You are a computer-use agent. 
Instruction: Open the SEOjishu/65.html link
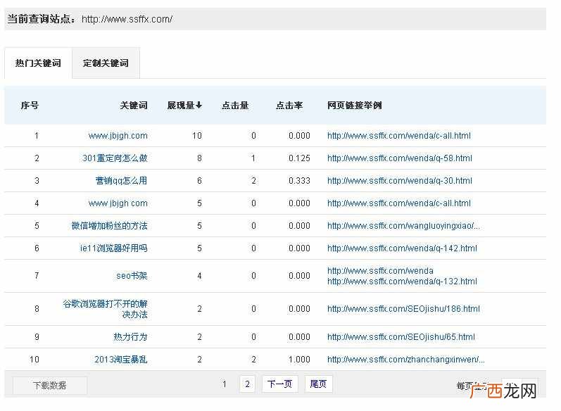401,337
